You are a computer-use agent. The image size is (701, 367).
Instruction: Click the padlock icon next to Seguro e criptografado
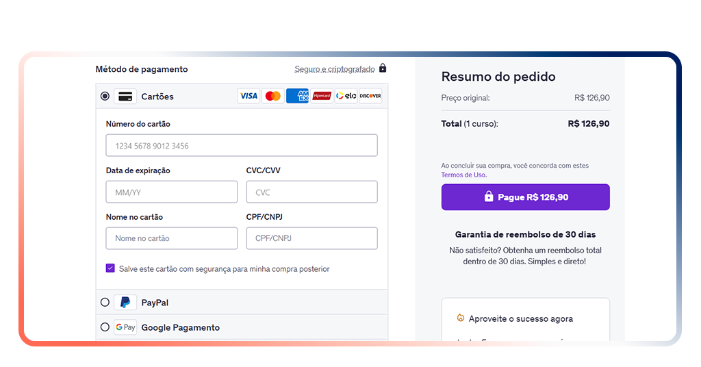(383, 68)
